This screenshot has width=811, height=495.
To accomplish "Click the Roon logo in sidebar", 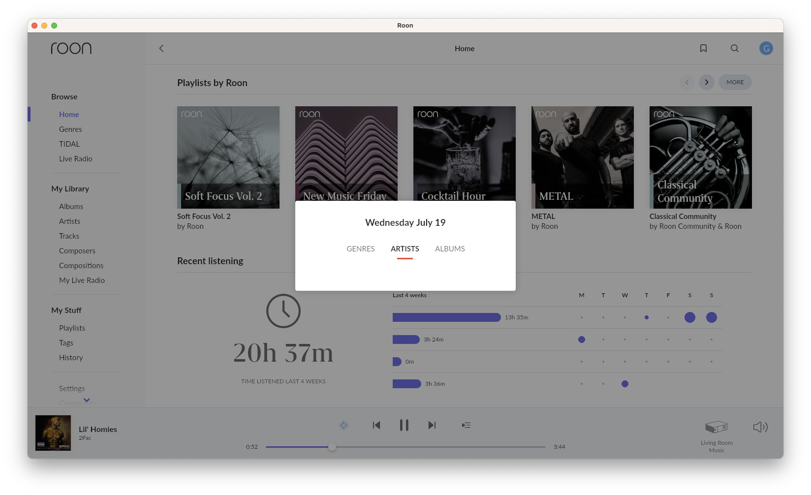I will (71, 48).
